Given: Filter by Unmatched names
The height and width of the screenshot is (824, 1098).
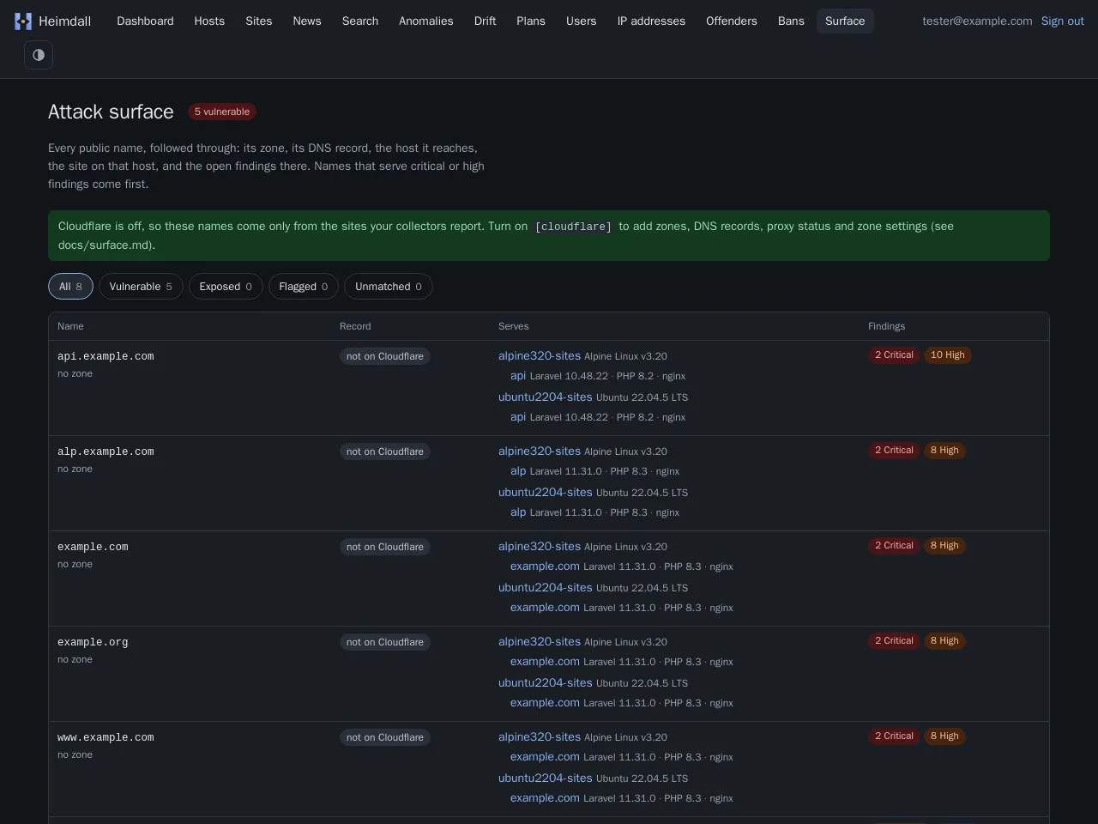Looking at the screenshot, I should [x=389, y=287].
